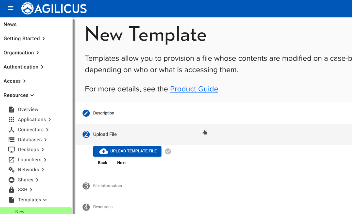
Task: Open the News menu item
Action: point(10,24)
